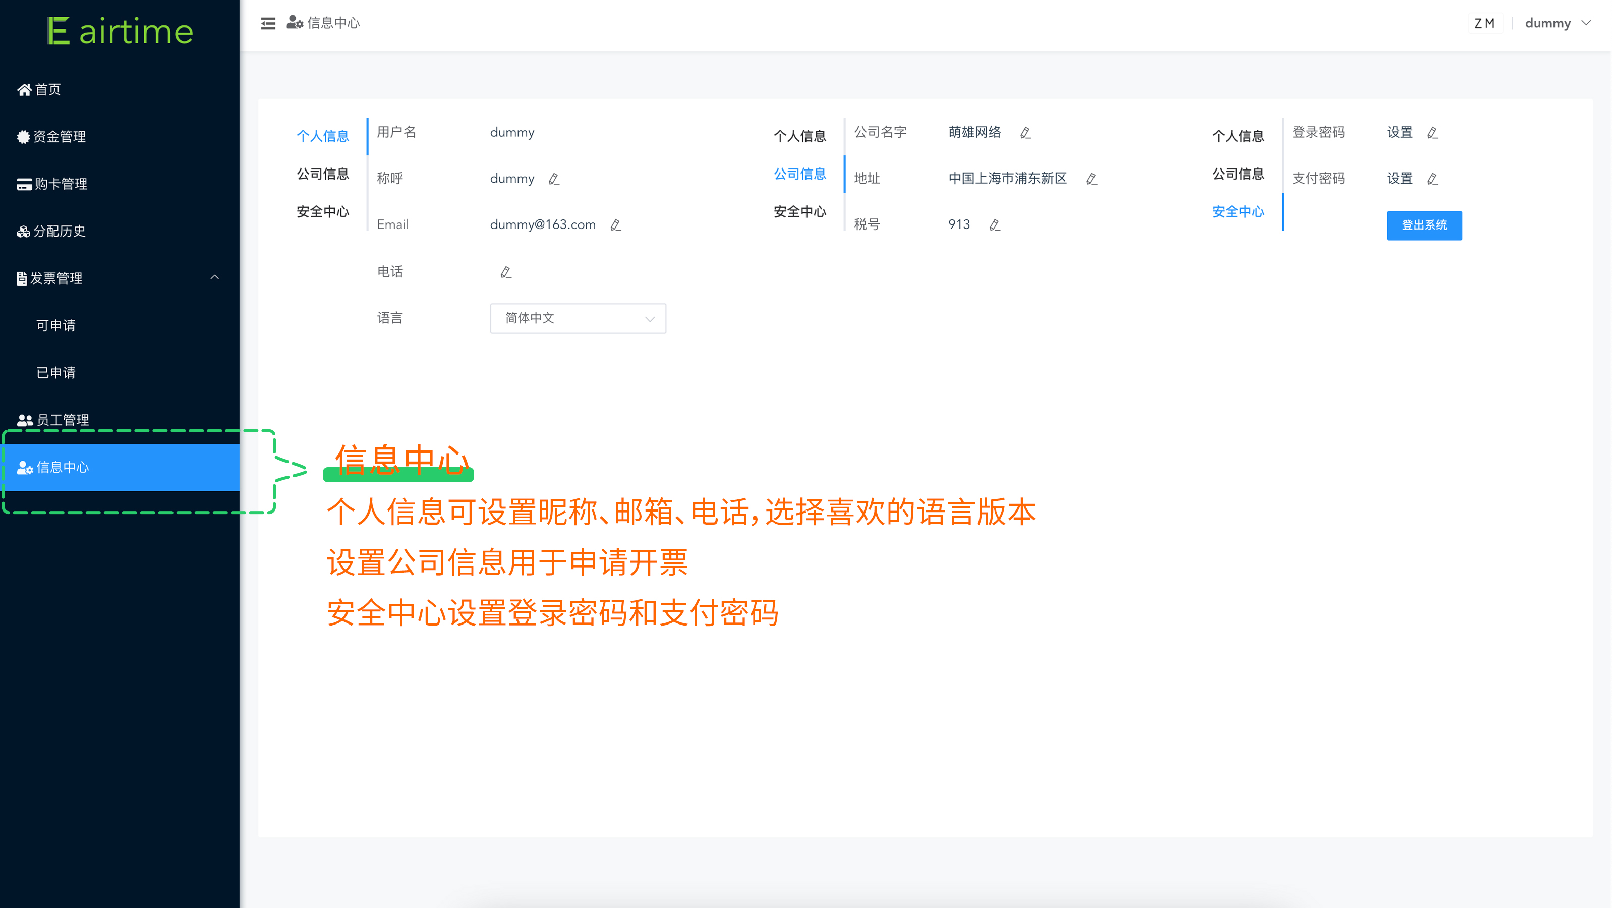
Task: Open 可申请 under 发票管理
Action: [120, 325]
